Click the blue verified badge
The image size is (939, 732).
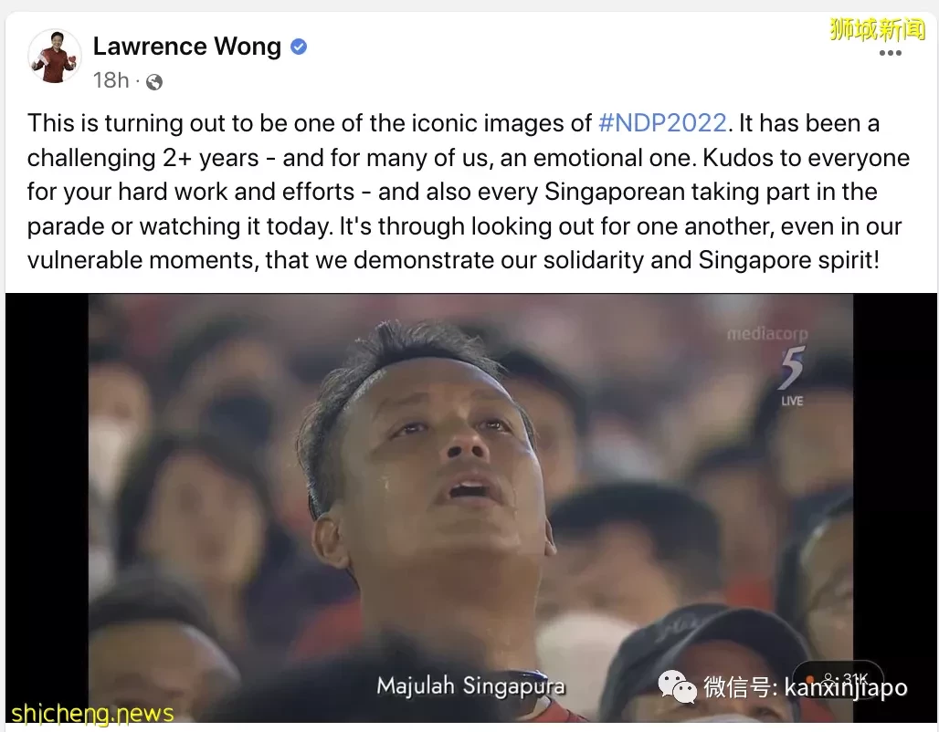point(299,46)
